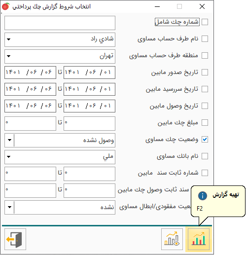Click the issue date start field 1401/06/01
246x255 pixels.
89,73
